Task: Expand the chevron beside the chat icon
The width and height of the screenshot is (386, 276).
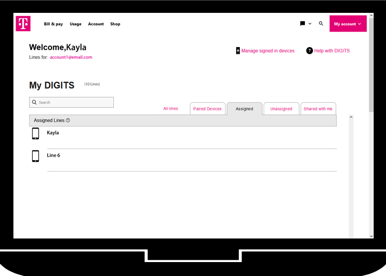Action: pos(310,24)
